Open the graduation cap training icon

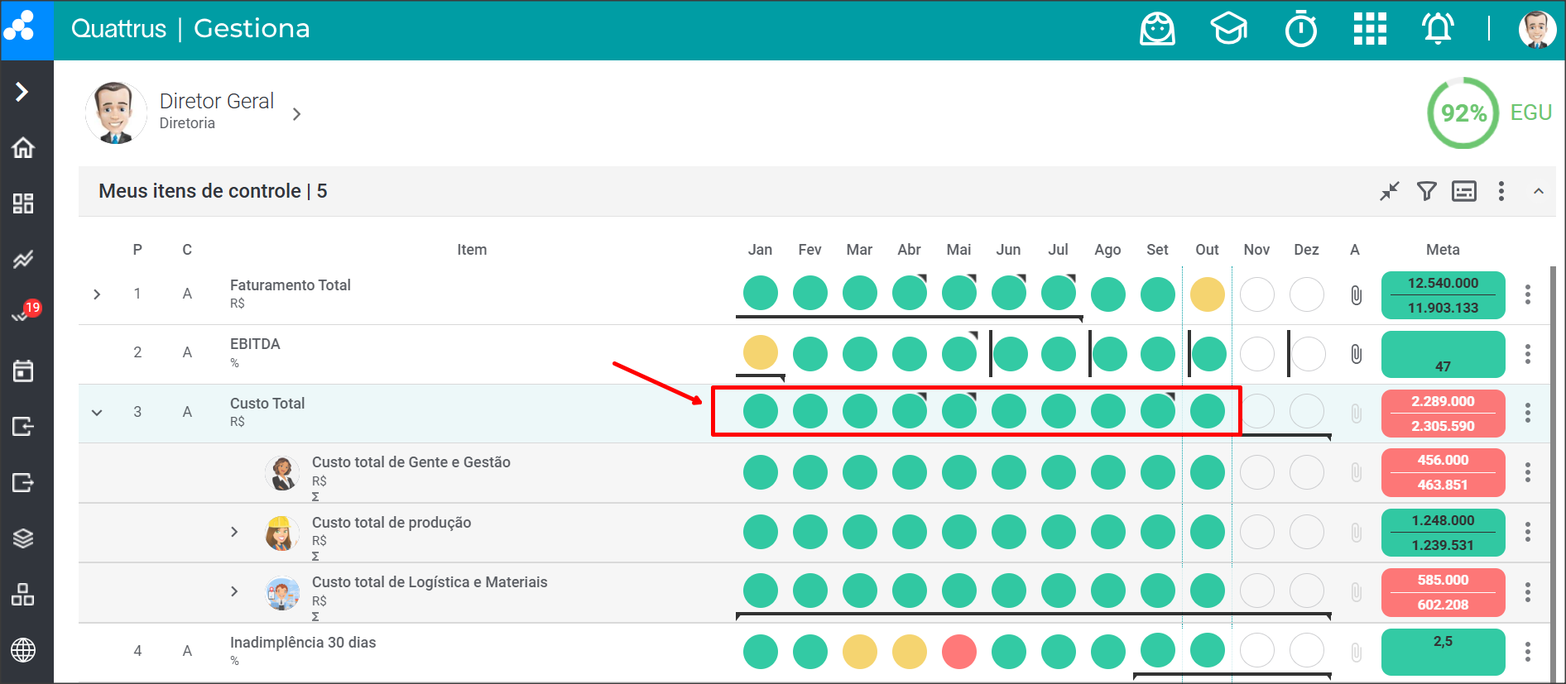click(x=1229, y=30)
